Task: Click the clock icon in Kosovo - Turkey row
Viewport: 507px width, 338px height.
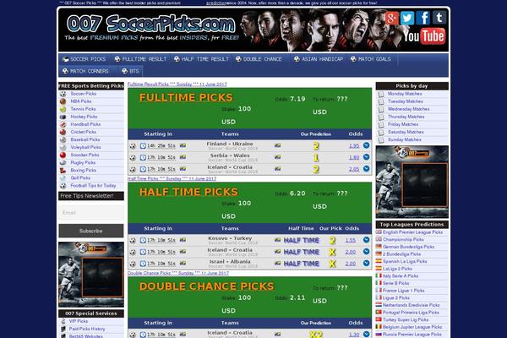Action: [x=143, y=240]
